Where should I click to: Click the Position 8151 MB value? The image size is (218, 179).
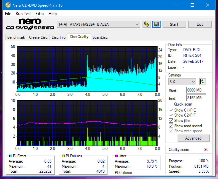coord(201,166)
